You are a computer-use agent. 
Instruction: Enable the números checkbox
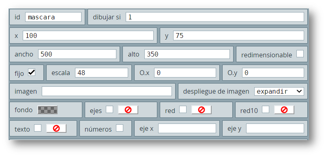click(120, 128)
